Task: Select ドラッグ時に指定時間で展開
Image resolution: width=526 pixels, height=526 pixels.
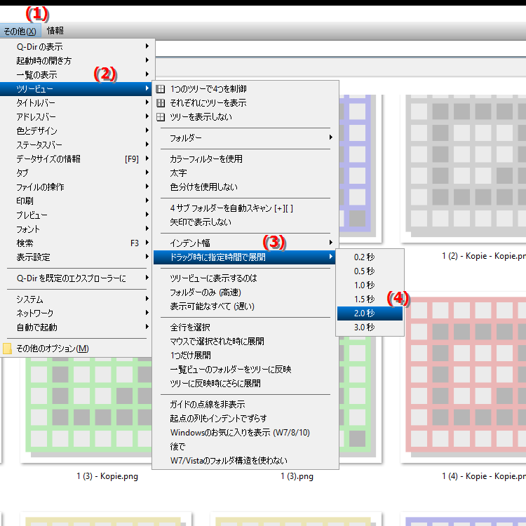Action: point(244,257)
